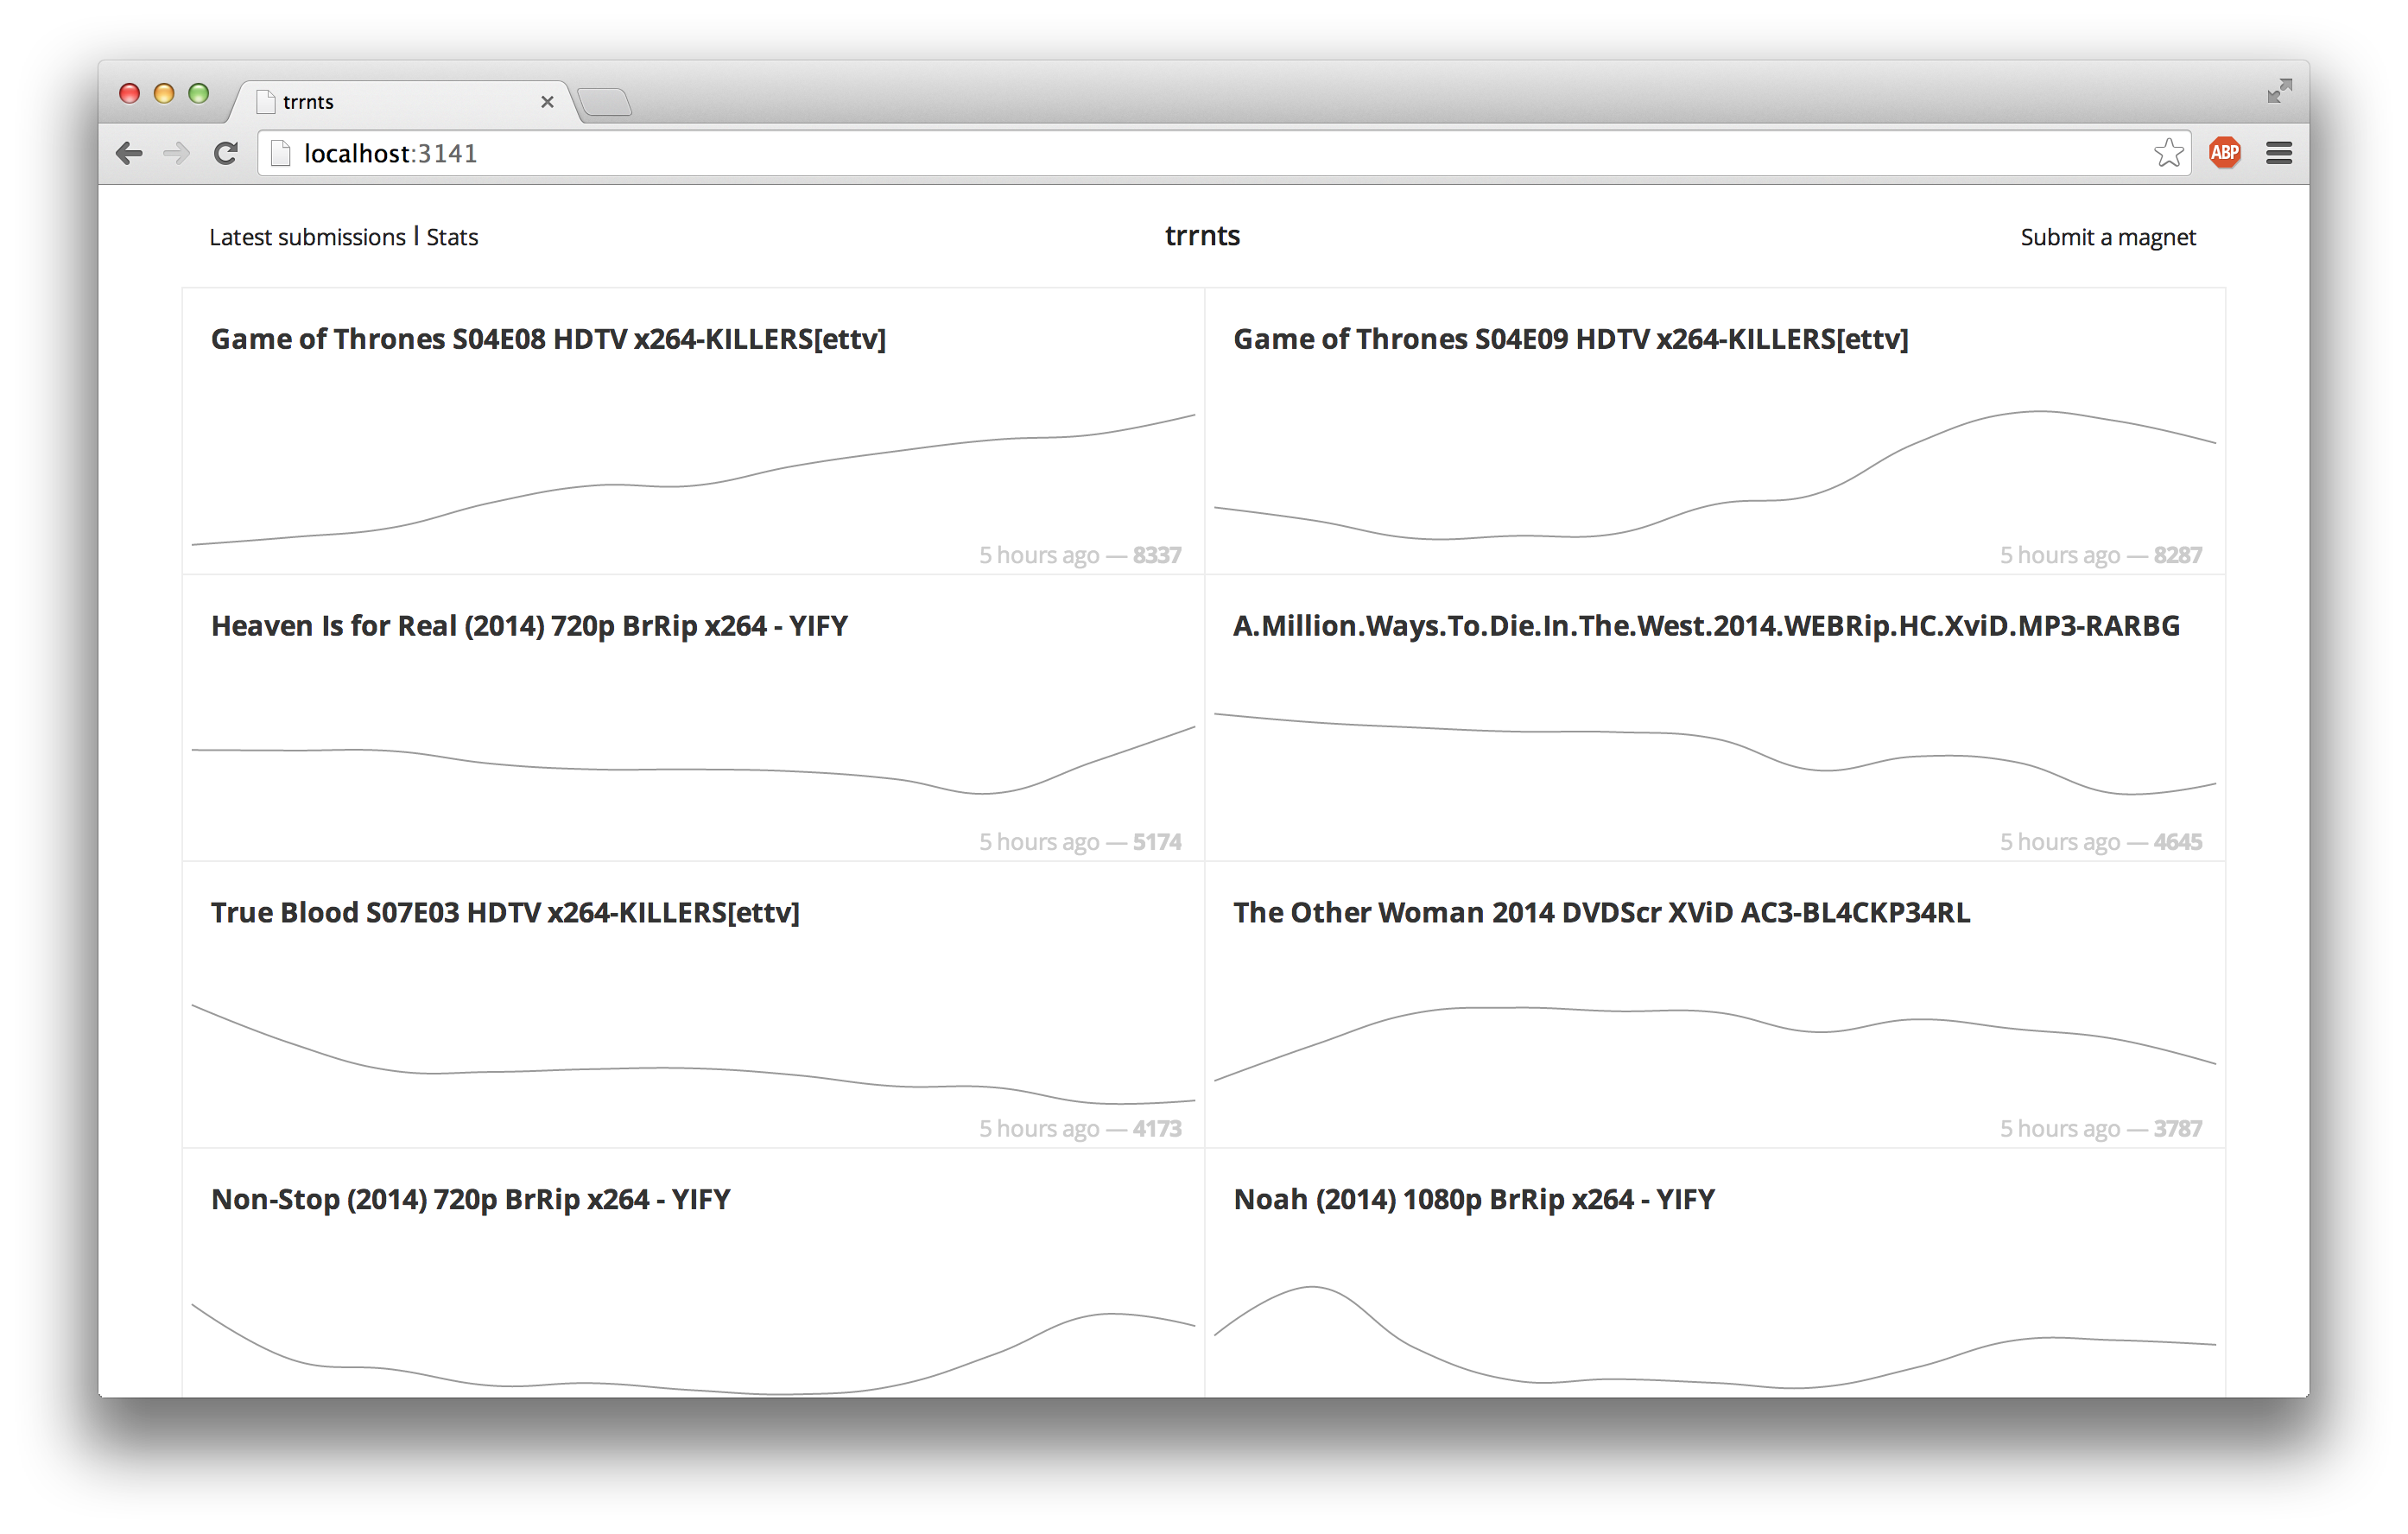Click the browser back arrow
Screen dimensions: 2408x1534
[129, 153]
